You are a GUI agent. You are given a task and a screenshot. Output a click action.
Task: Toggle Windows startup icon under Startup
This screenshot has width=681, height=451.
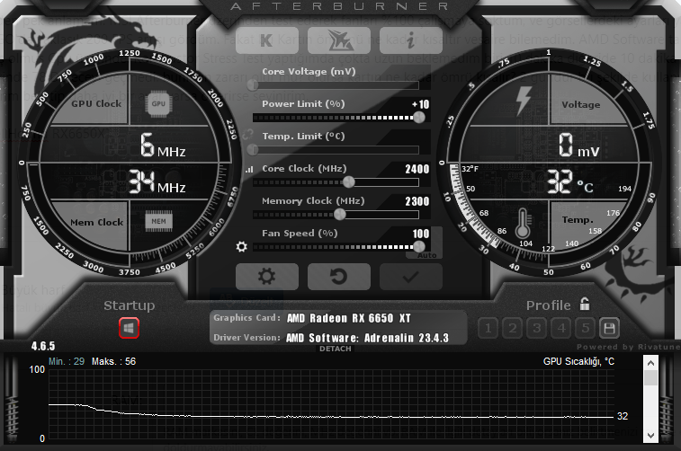pyautogui.click(x=129, y=328)
